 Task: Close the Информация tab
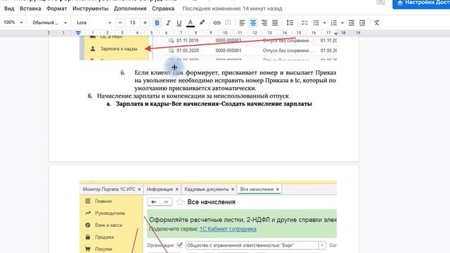point(176,189)
